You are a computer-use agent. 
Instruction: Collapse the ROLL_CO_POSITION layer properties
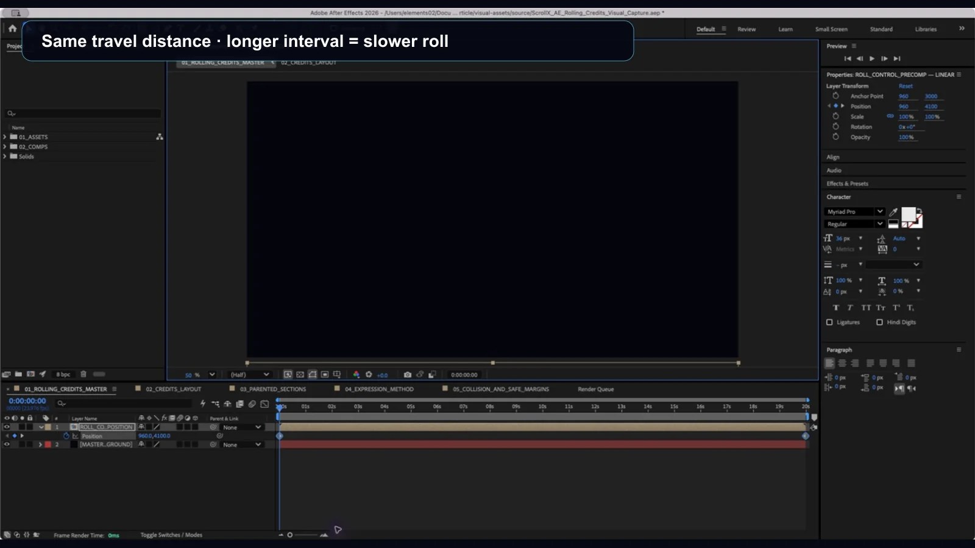(41, 427)
